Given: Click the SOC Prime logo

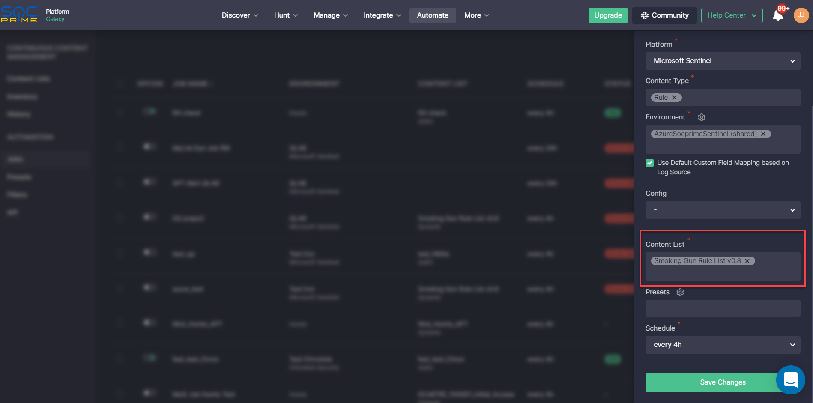Looking at the screenshot, I should [x=19, y=15].
